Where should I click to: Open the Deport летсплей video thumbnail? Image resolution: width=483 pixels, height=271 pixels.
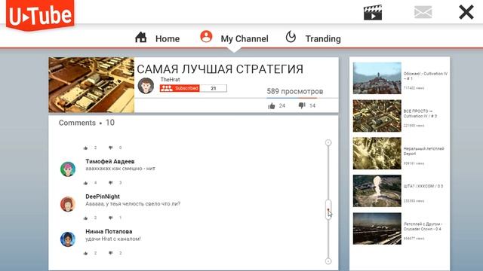377,154
